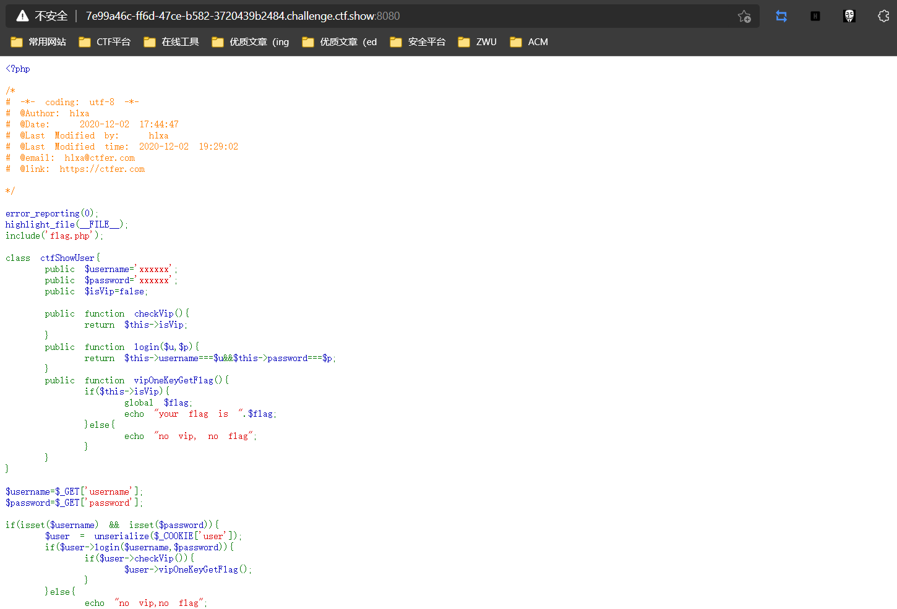Viewport: 897px width, 609px height.
Task: Click the $password=$_GET['password'] line
Action: coord(74,503)
